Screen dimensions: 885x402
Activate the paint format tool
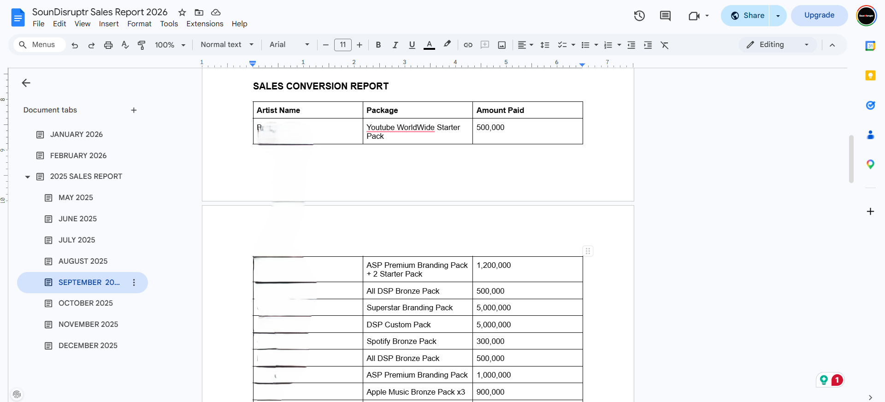coord(142,45)
